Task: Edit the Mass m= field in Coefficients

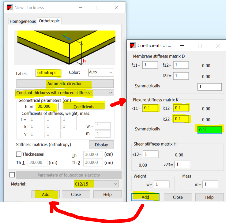Action: 210,184
